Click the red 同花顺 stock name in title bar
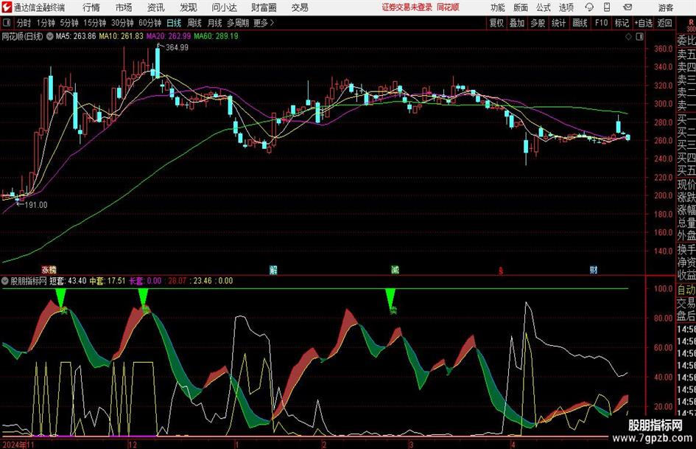 [448, 7]
